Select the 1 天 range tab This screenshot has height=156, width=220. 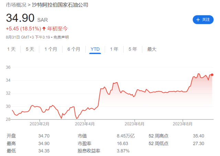click(x=11, y=49)
